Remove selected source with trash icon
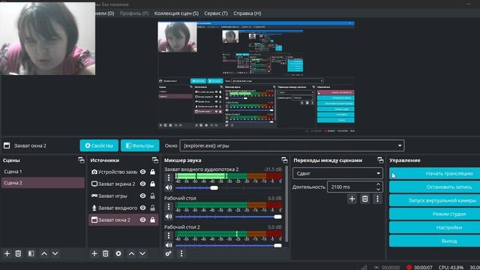 tap(106, 253)
